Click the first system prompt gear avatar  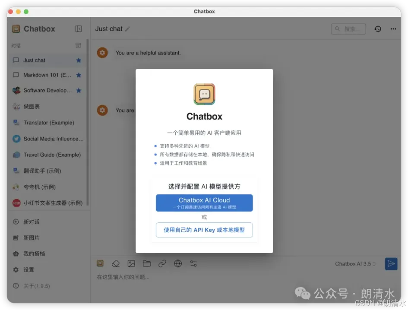(102, 53)
